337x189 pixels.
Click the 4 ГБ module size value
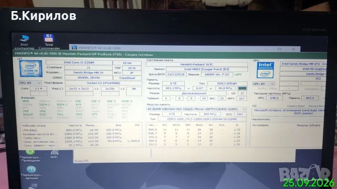[172, 114]
